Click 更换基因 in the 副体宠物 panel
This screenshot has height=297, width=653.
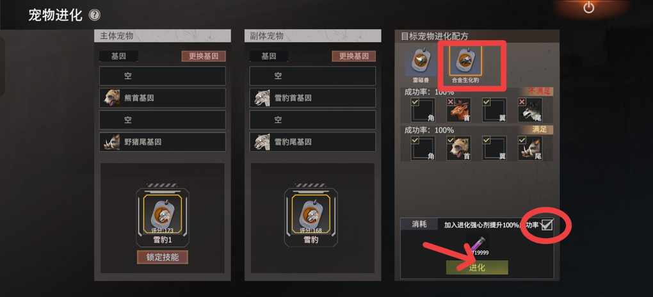tap(353, 56)
